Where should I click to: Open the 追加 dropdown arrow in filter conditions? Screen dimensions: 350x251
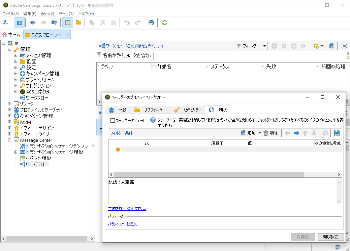260,133
